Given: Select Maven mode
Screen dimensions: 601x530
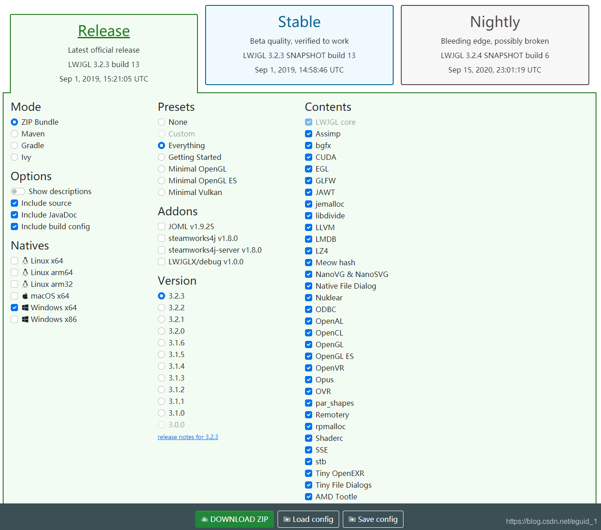Looking at the screenshot, I should click(x=14, y=134).
